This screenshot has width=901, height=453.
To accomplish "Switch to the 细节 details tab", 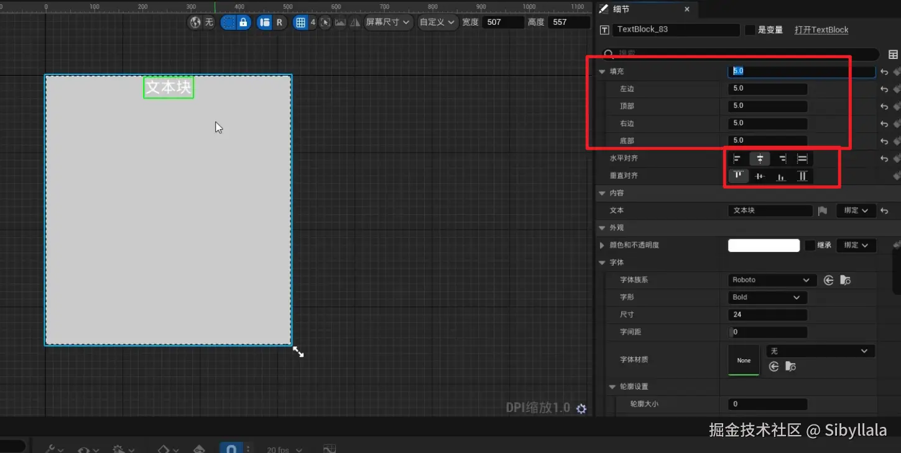I will (622, 9).
